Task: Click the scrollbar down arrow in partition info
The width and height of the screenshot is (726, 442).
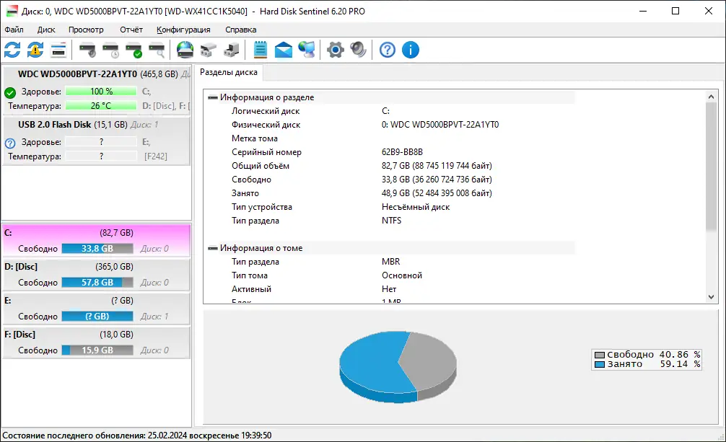Action: 711,297
